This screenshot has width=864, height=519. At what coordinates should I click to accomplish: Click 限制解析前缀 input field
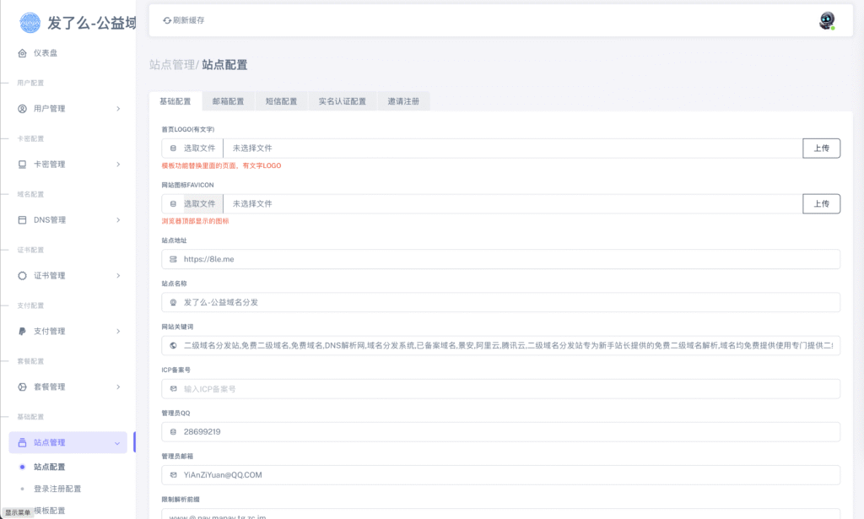pos(500,513)
